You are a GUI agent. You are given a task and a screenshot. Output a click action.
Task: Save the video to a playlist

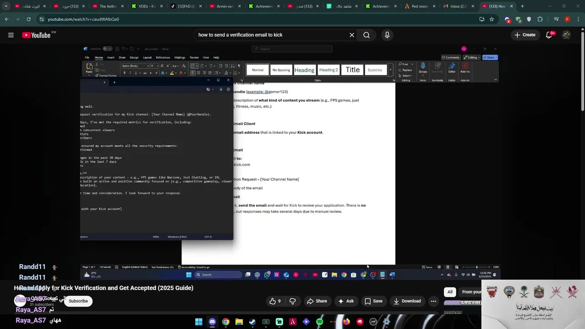373,301
